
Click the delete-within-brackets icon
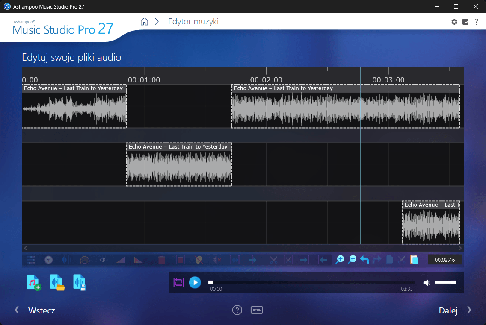coord(181,260)
